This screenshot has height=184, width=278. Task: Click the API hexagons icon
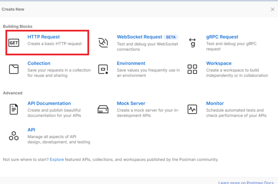click(x=14, y=136)
